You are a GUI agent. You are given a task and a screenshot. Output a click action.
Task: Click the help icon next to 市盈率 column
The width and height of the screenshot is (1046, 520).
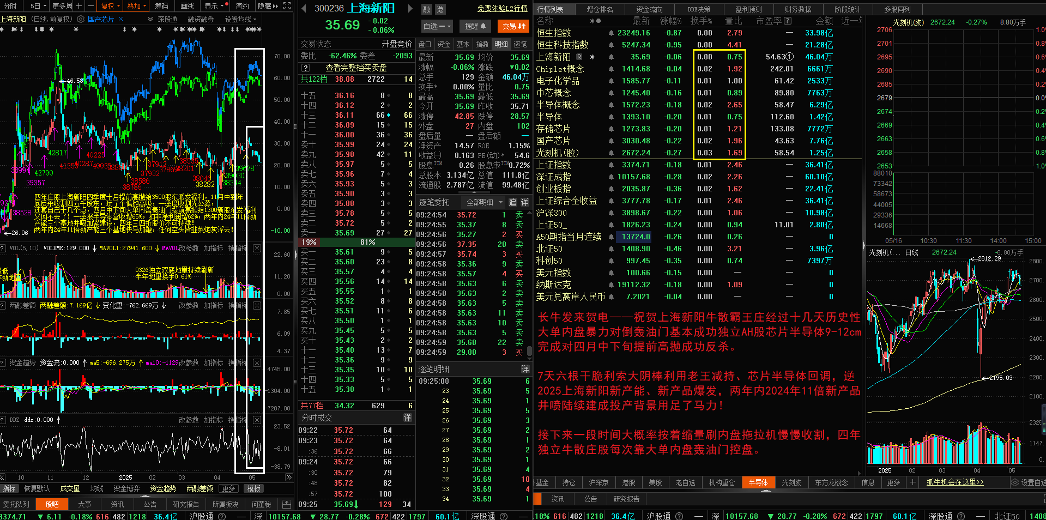point(787,21)
